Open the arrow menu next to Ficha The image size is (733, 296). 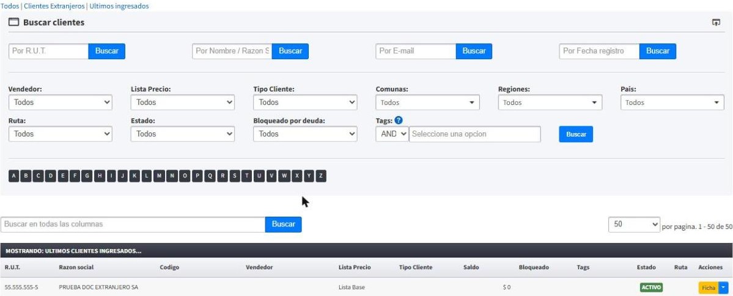click(x=724, y=287)
